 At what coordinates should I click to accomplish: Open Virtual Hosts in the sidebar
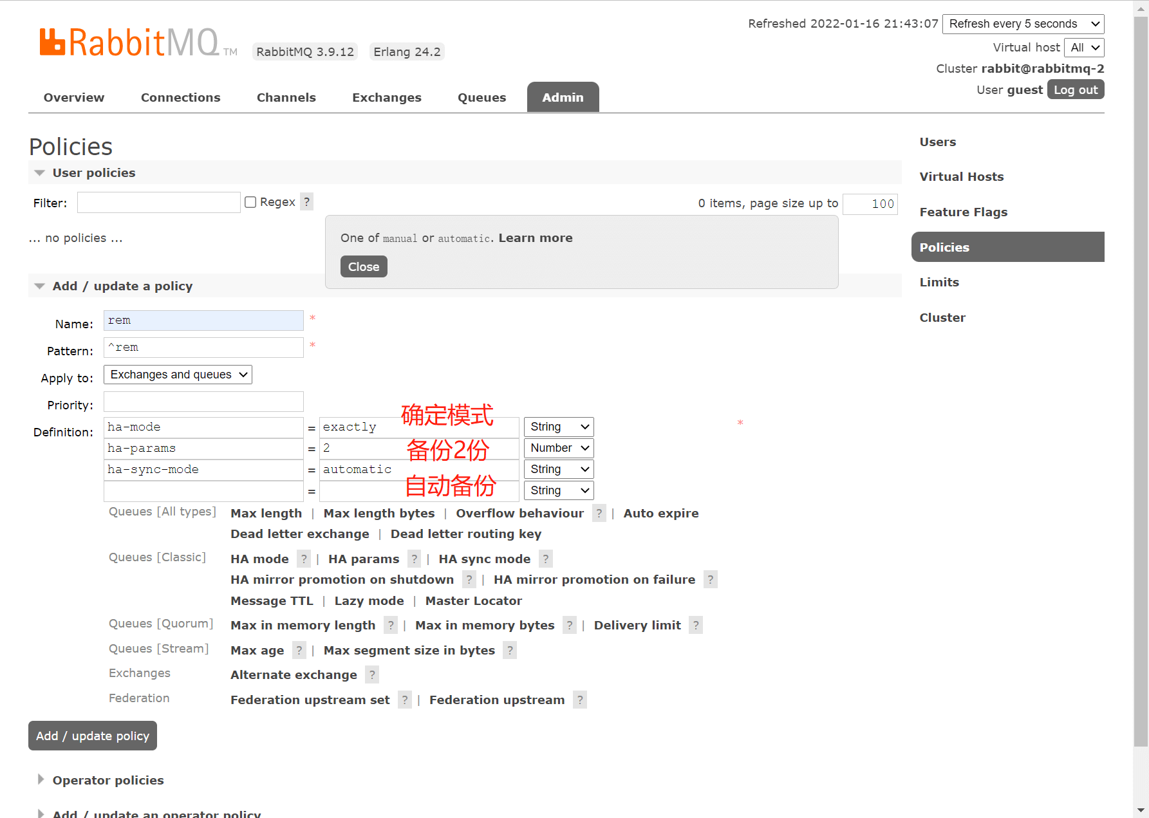pyautogui.click(x=962, y=176)
